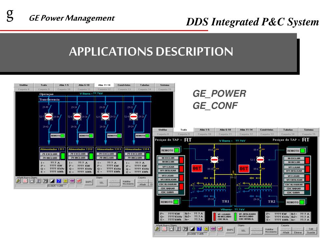Open Unifilar tab in Alimentador window
333x250 pixels.
click(23, 85)
